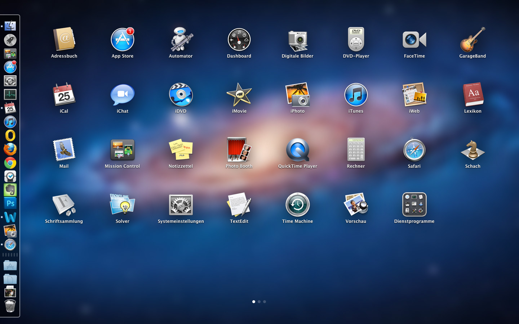Open Google Chrome from the Dock
This screenshot has width=519, height=324.
click(10, 163)
